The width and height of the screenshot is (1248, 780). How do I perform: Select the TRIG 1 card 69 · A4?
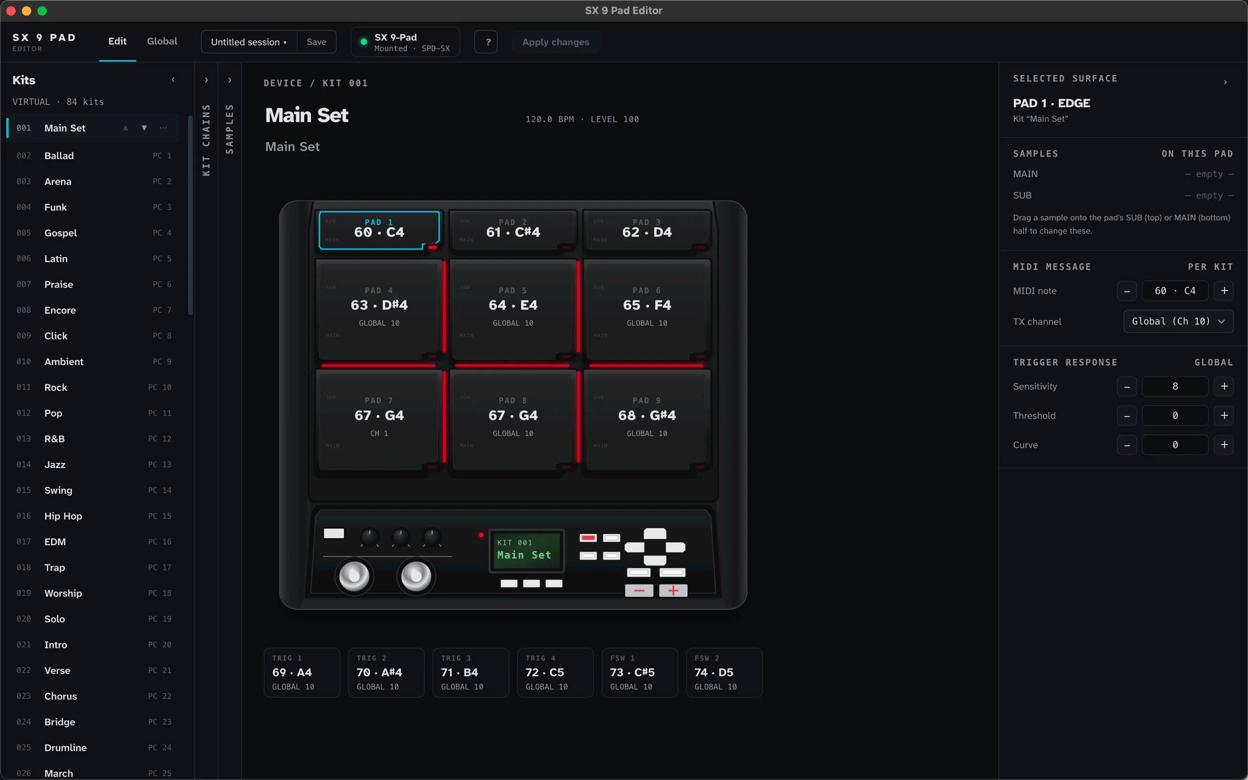tap(302, 673)
